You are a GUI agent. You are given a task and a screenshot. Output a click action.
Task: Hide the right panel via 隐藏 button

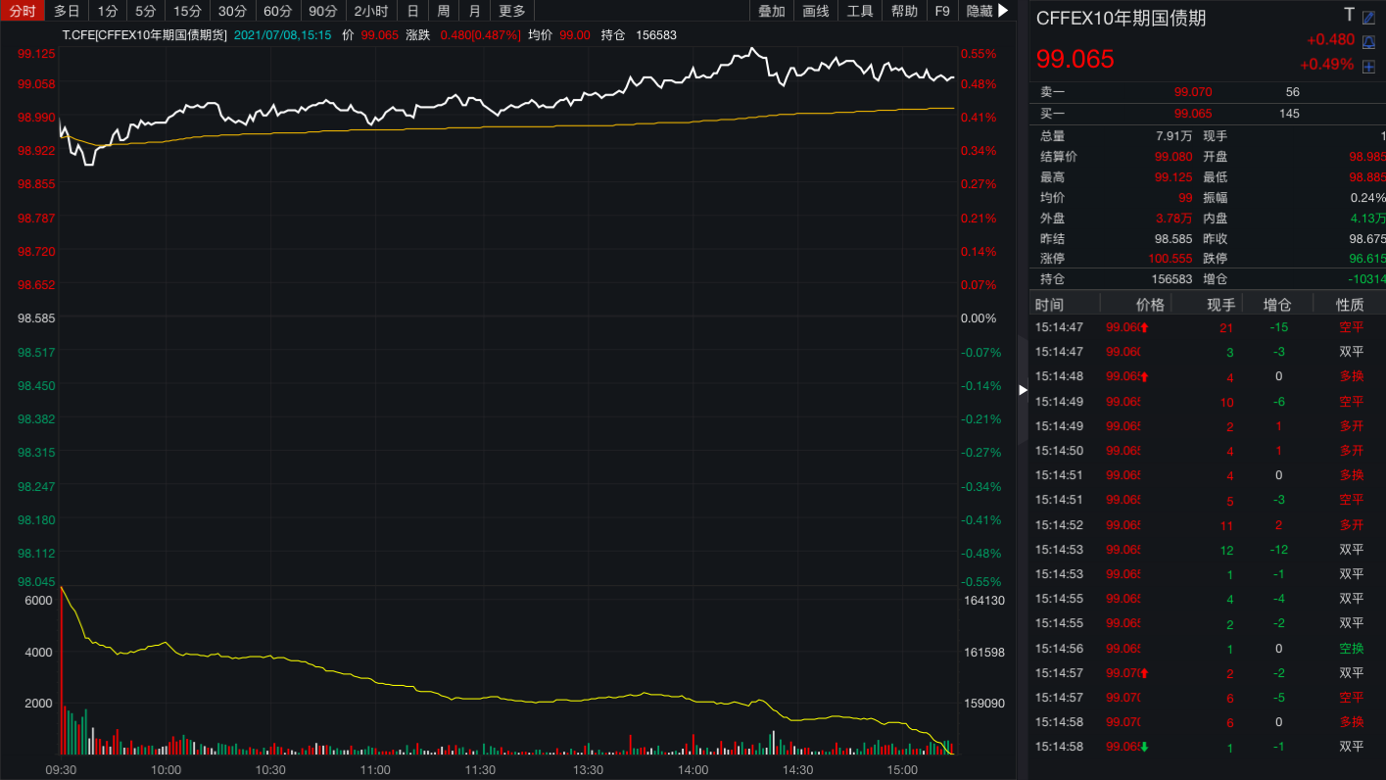(987, 11)
